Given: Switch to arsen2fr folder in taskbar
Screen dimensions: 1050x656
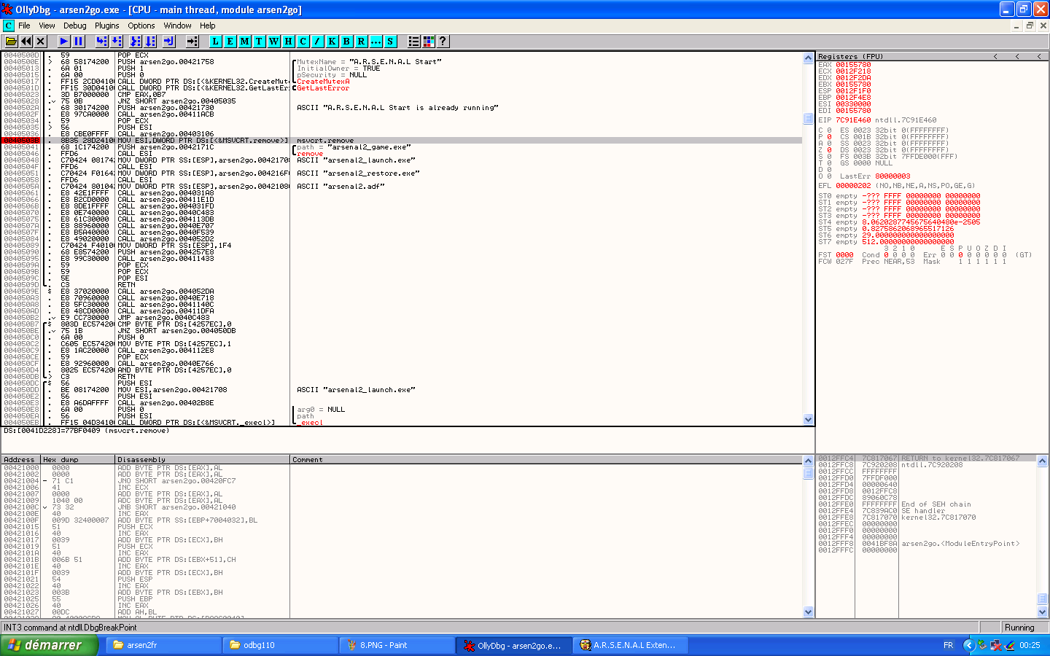Looking at the screenshot, I should click(x=163, y=645).
